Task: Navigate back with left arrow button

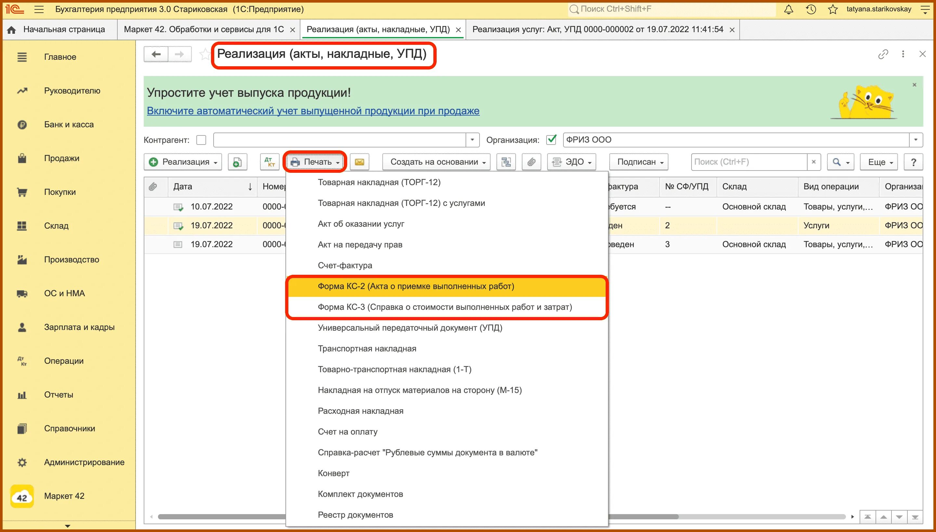Action: pyautogui.click(x=156, y=55)
